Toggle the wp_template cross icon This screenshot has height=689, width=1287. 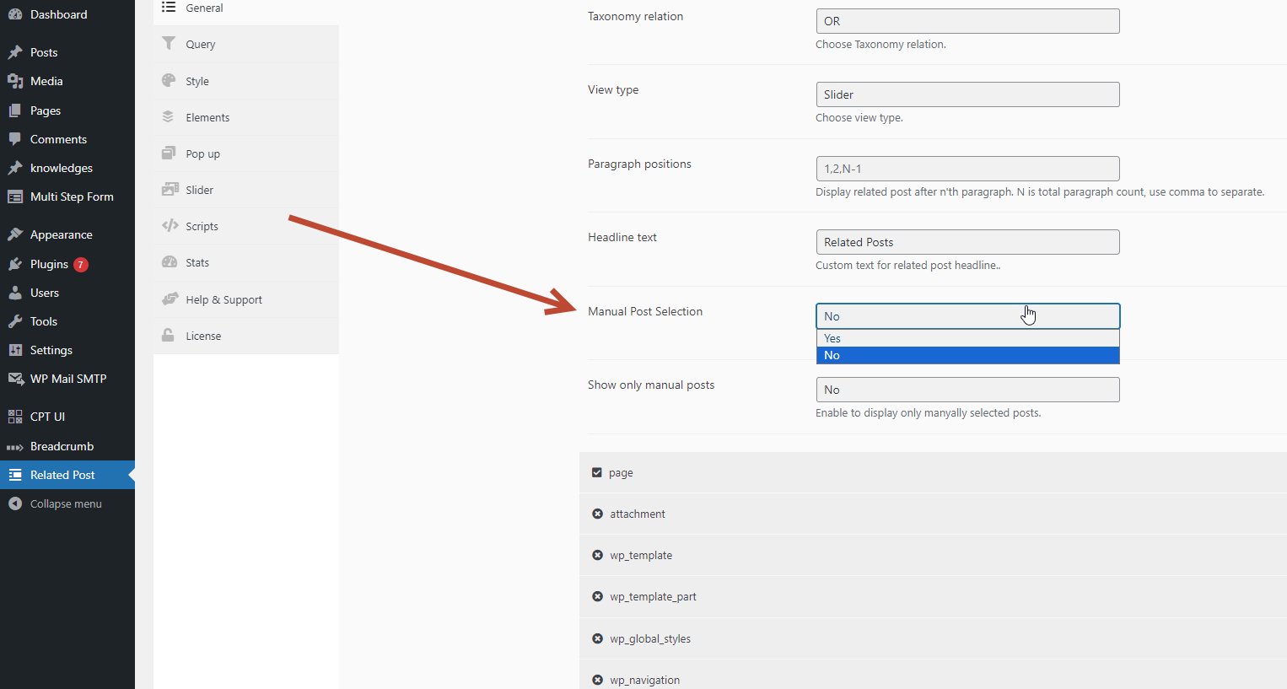[x=597, y=555]
